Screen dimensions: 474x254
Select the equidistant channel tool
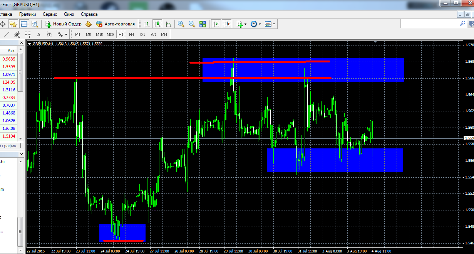tap(17, 34)
